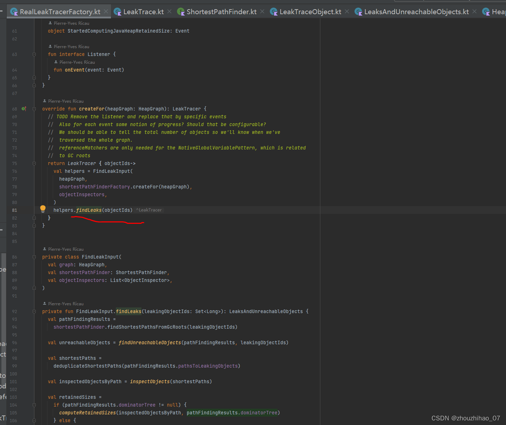Viewport: 506px width, 425px height.
Task: Collapse the FindLeakInput class fold on line 86
Action: tap(34, 257)
